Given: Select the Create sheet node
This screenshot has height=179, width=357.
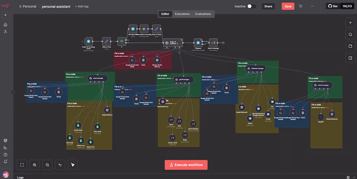Looking at the screenshot, I should coord(78,125).
